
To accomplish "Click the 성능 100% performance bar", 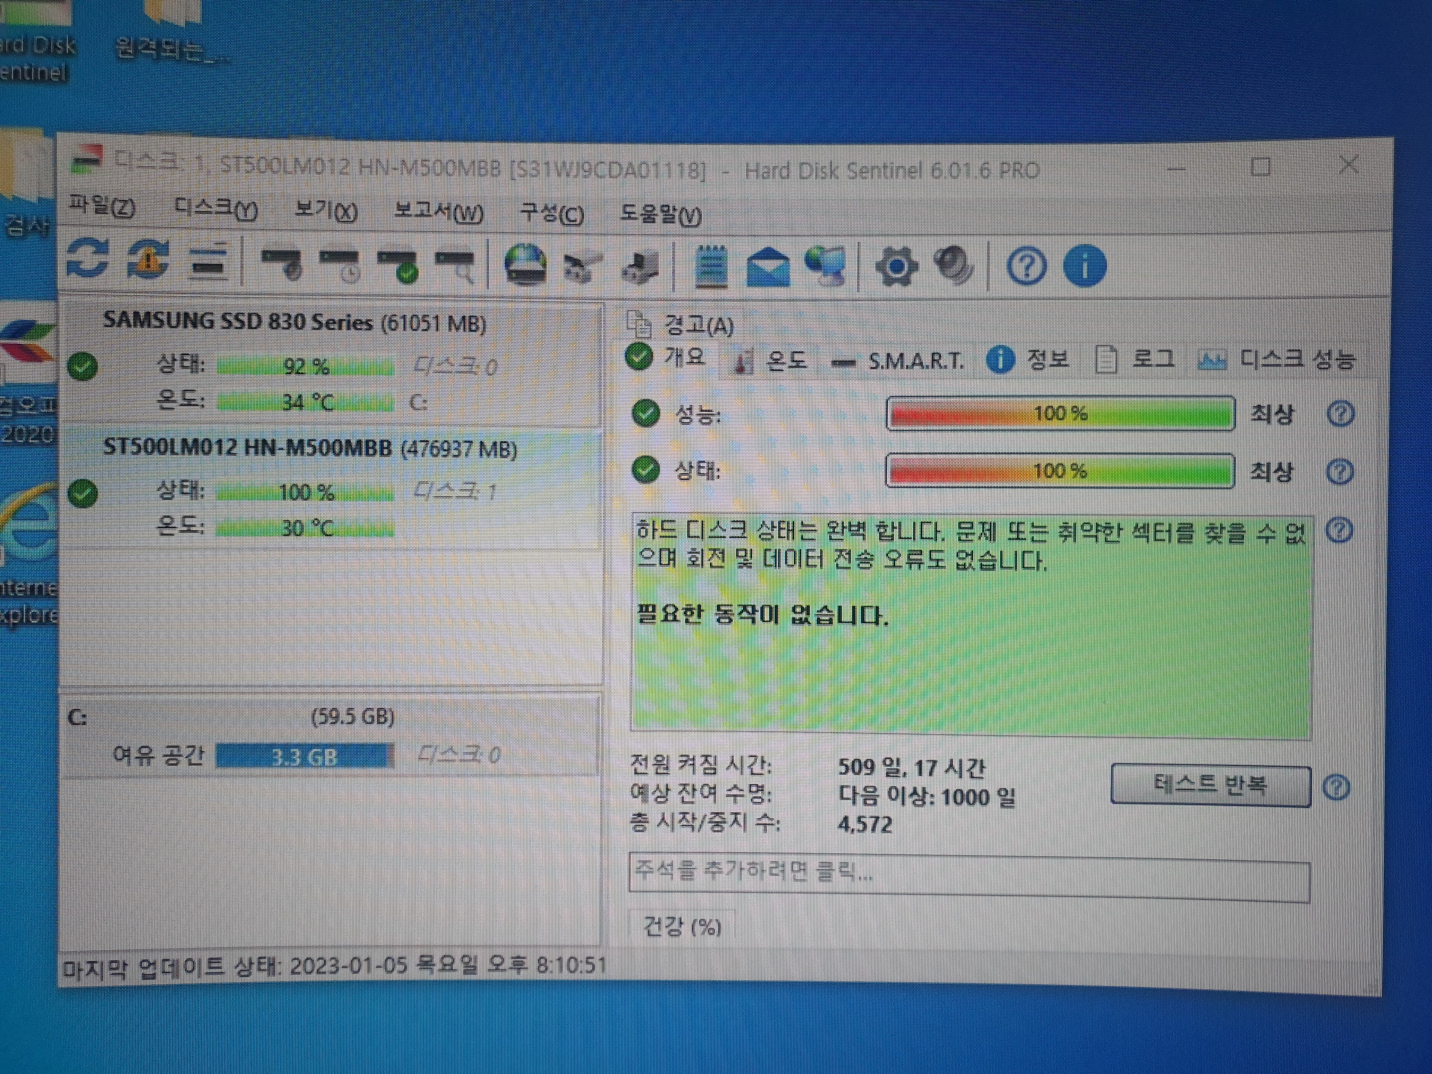I will click(x=1060, y=413).
